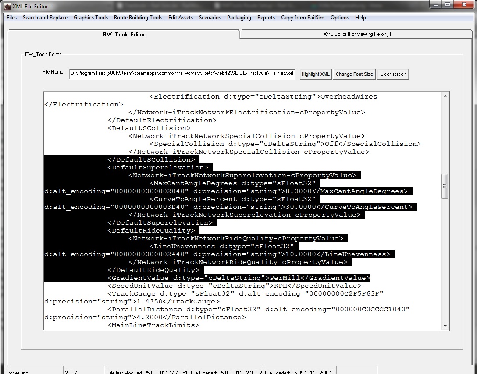Click the 30.0000 CurveToAnglePercent value line
The height and width of the screenshot is (374, 477).
tap(228, 207)
